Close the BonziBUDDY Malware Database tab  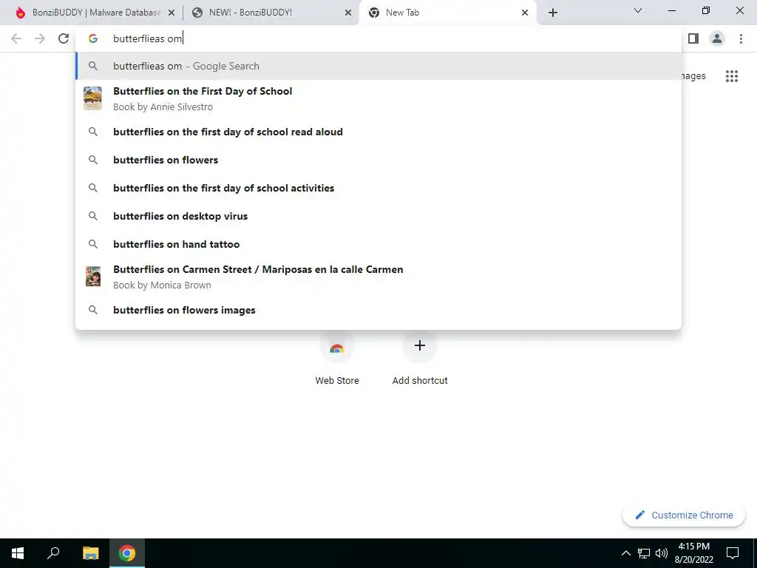click(x=172, y=13)
